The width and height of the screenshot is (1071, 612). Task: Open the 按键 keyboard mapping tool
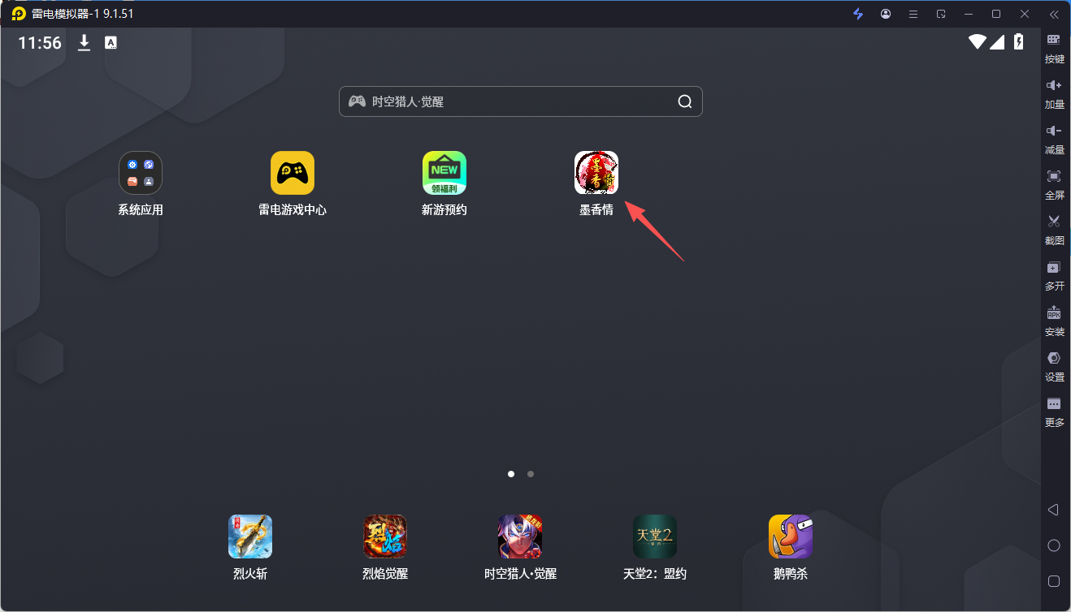[1054, 49]
